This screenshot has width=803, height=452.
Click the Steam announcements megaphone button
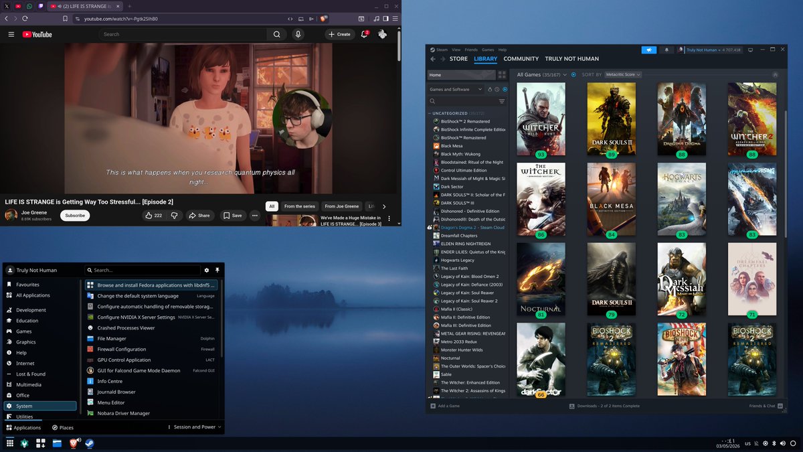pyautogui.click(x=649, y=50)
